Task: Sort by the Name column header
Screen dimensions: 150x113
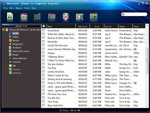Action: [x=61, y=26]
